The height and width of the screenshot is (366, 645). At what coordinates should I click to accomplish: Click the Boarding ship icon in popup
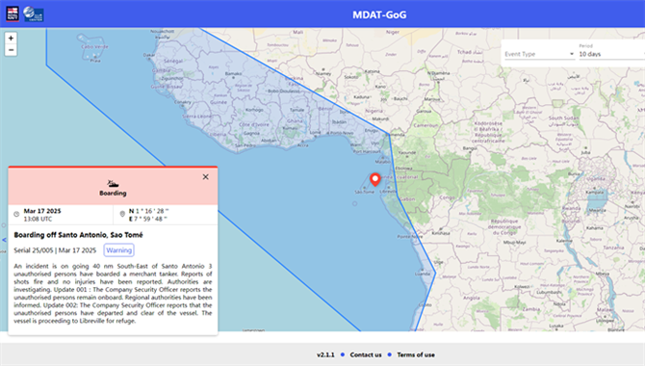coord(113,183)
